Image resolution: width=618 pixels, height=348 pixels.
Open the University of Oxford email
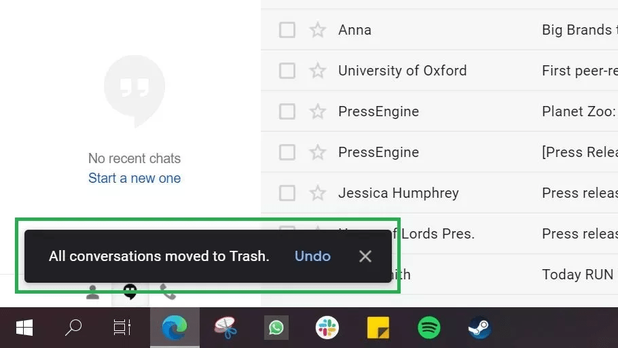click(x=403, y=71)
